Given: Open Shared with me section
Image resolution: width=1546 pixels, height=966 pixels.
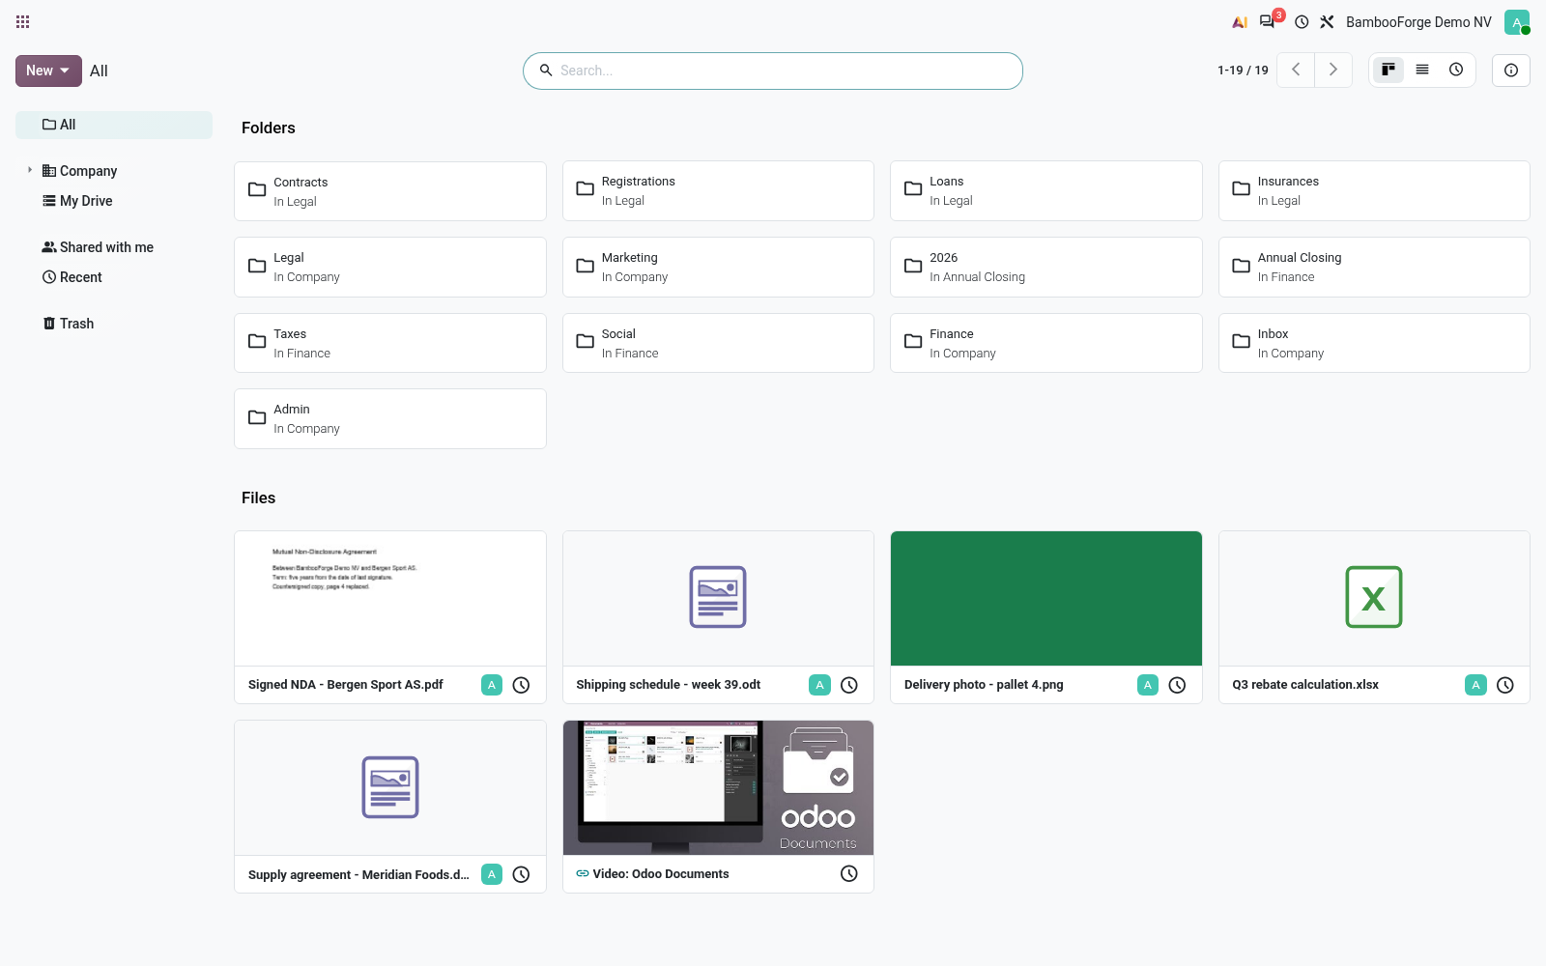Looking at the screenshot, I should click(98, 247).
